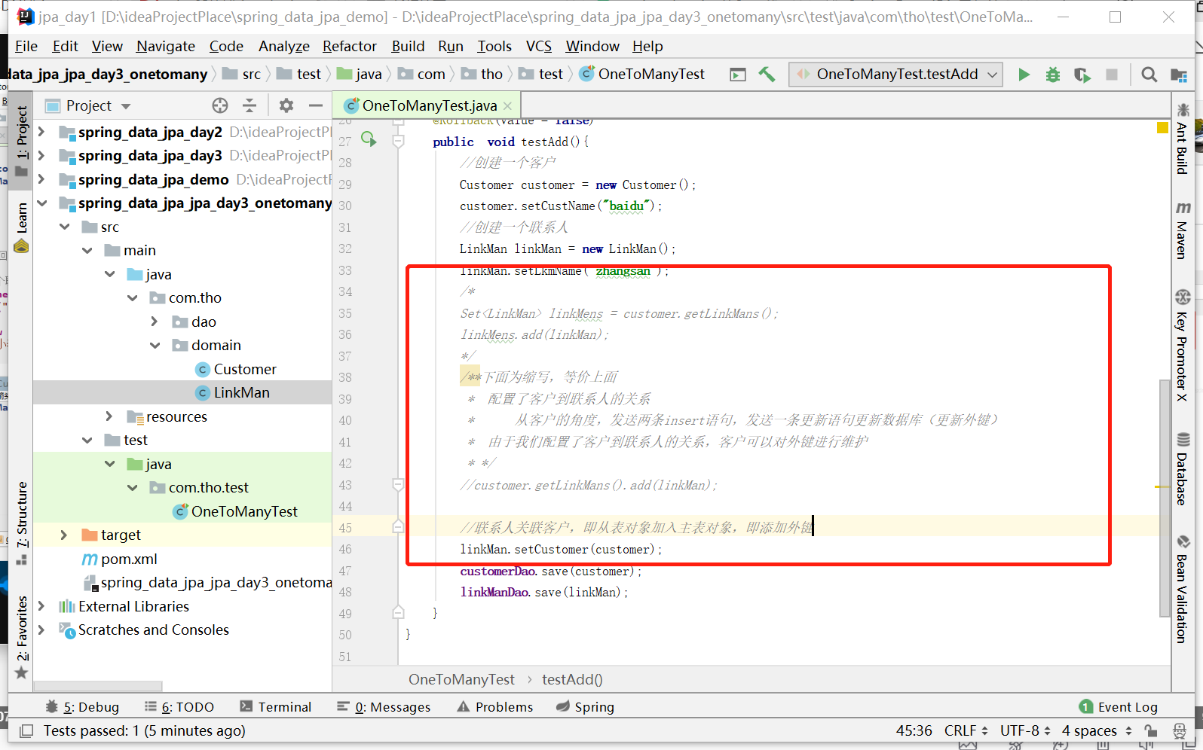The height and width of the screenshot is (750, 1203).
Task: Open the Database side panel
Action: click(1183, 468)
